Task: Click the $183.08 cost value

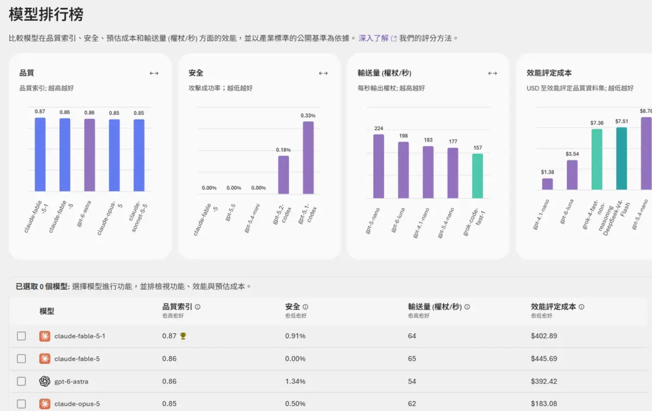Action: (x=544, y=404)
